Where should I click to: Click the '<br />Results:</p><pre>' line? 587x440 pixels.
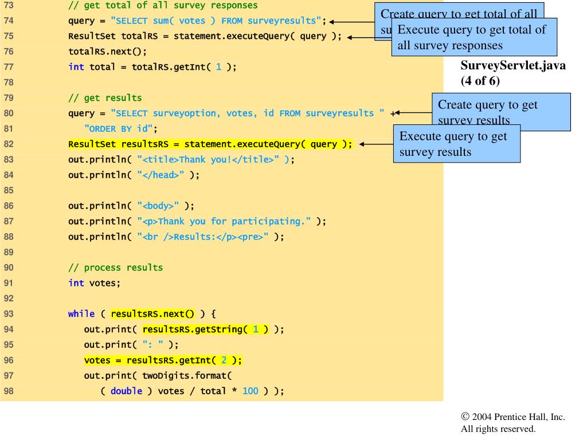pyautogui.click(x=176, y=237)
